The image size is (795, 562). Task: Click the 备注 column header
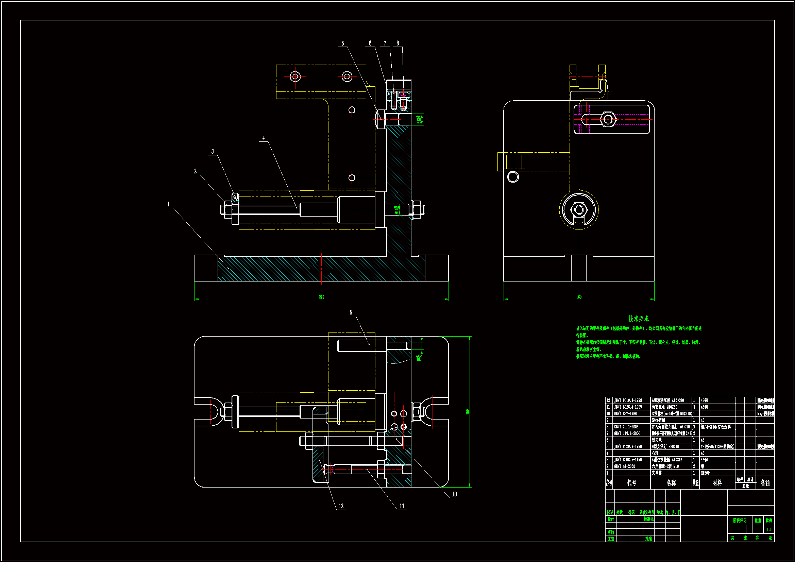(765, 483)
